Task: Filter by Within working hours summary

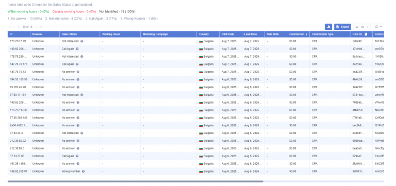Action: coord(28,12)
